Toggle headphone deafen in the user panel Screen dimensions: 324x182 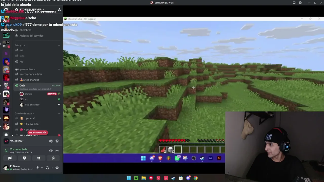(x=47, y=168)
